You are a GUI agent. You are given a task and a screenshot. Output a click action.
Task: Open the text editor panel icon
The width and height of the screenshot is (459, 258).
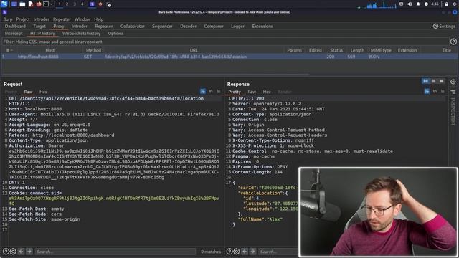[x=31, y=4]
